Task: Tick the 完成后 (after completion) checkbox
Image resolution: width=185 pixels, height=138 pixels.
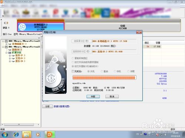Action: [73, 71]
